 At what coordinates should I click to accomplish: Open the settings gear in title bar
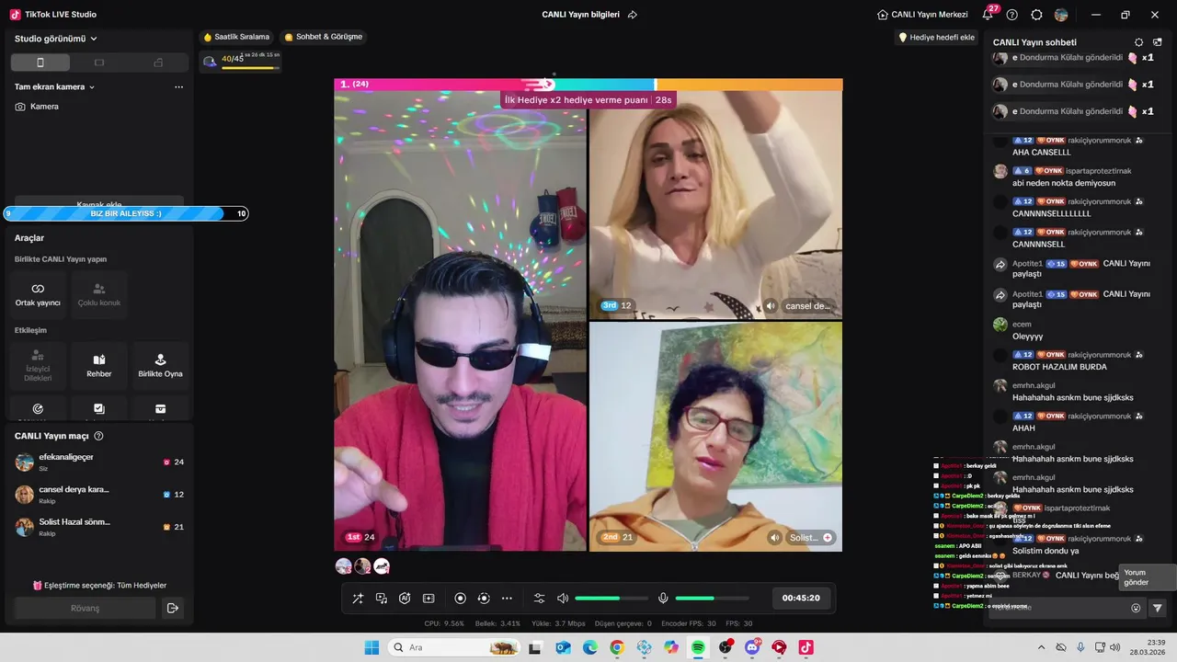pyautogui.click(x=1037, y=15)
